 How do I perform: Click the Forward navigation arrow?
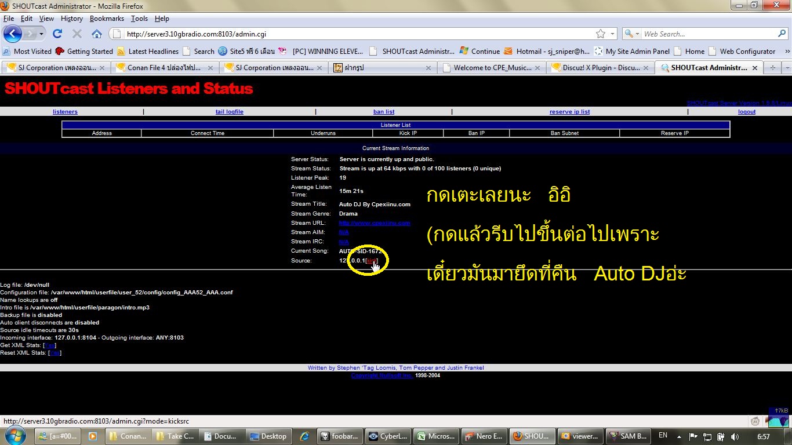point(30,34)
